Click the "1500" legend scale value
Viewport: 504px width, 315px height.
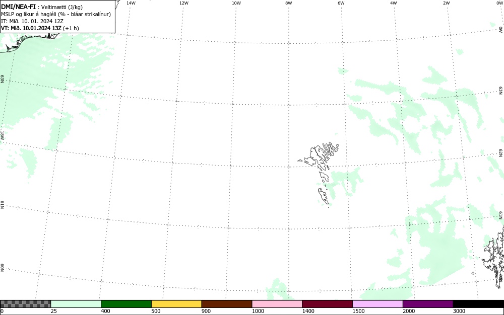coord(358,311)
